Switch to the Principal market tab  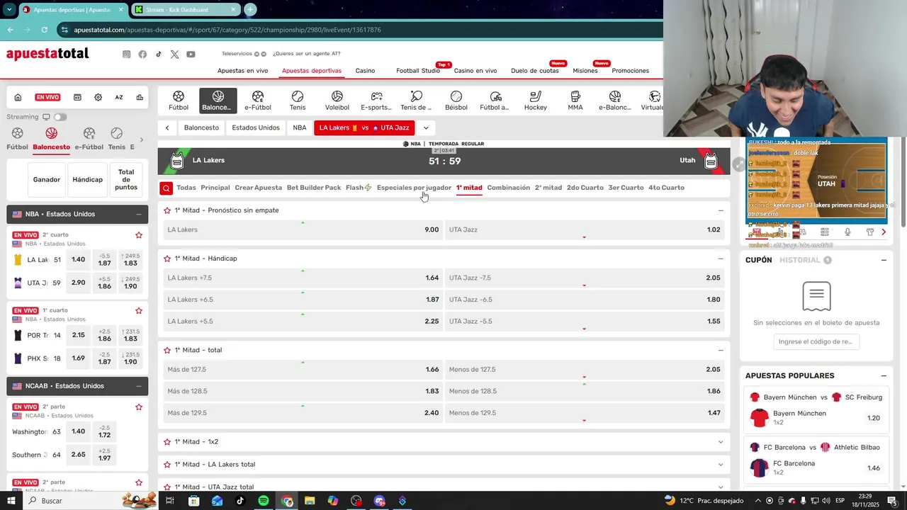tap(215, 188)
